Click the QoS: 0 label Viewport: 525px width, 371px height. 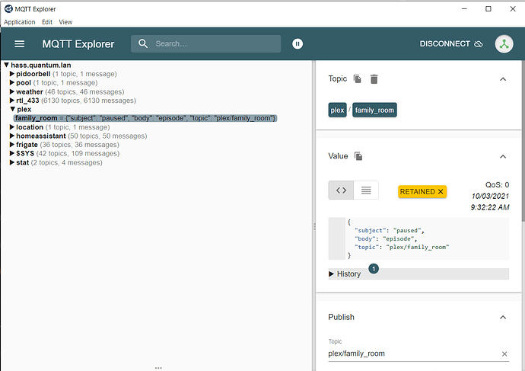click(x=497, y=185)
